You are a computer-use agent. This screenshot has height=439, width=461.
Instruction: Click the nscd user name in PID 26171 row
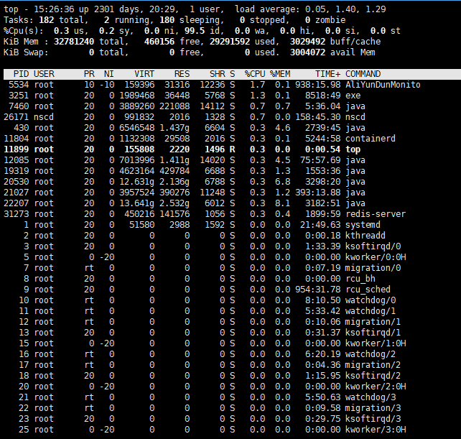[44, 117]
